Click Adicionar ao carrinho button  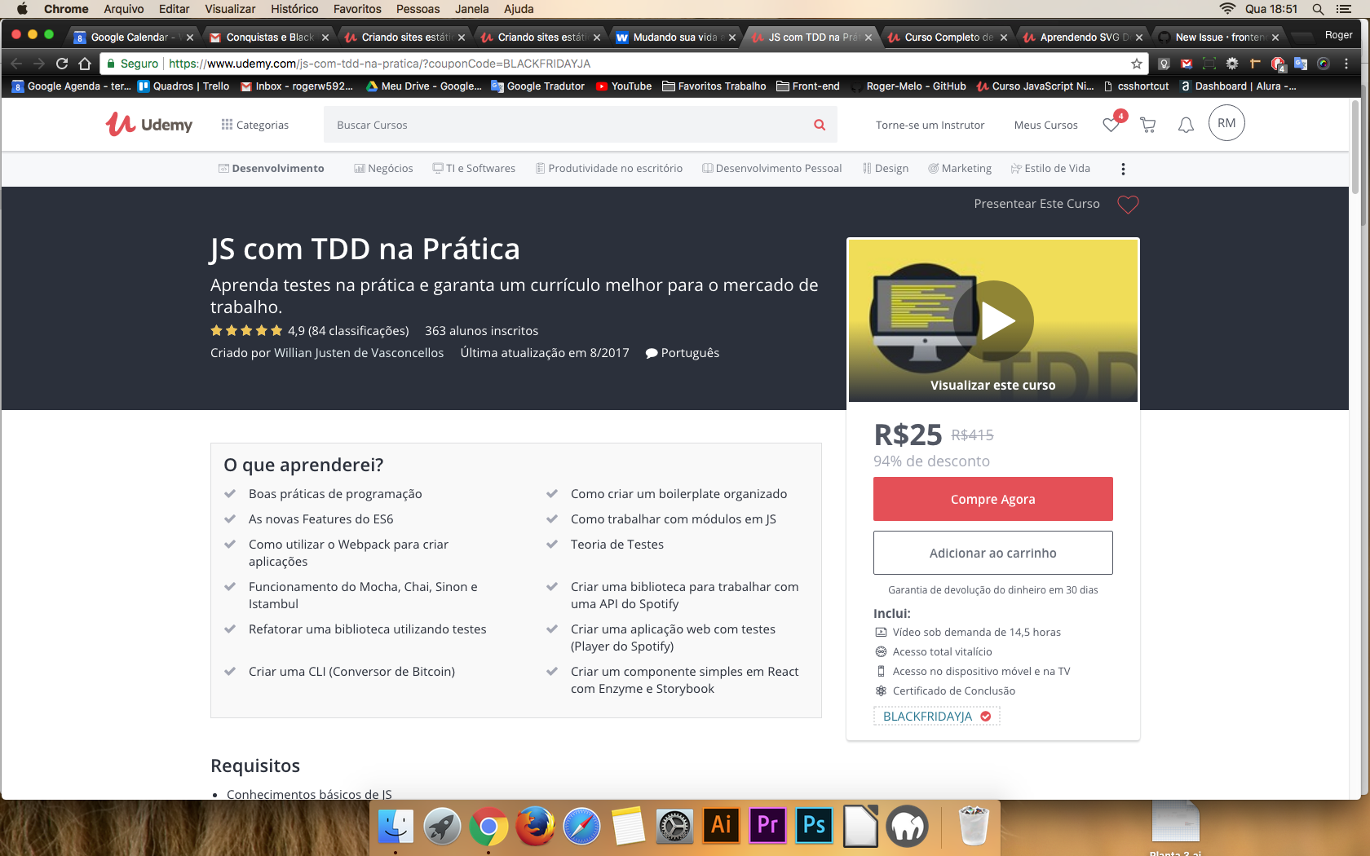(992, 553)
